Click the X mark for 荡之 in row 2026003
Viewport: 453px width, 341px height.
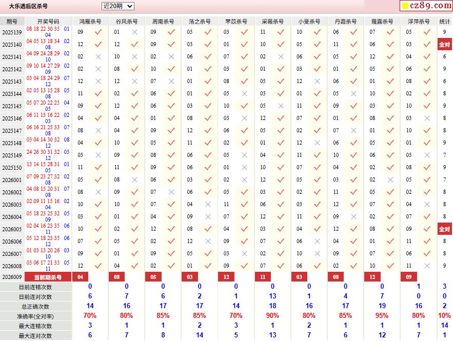point(208,205)
